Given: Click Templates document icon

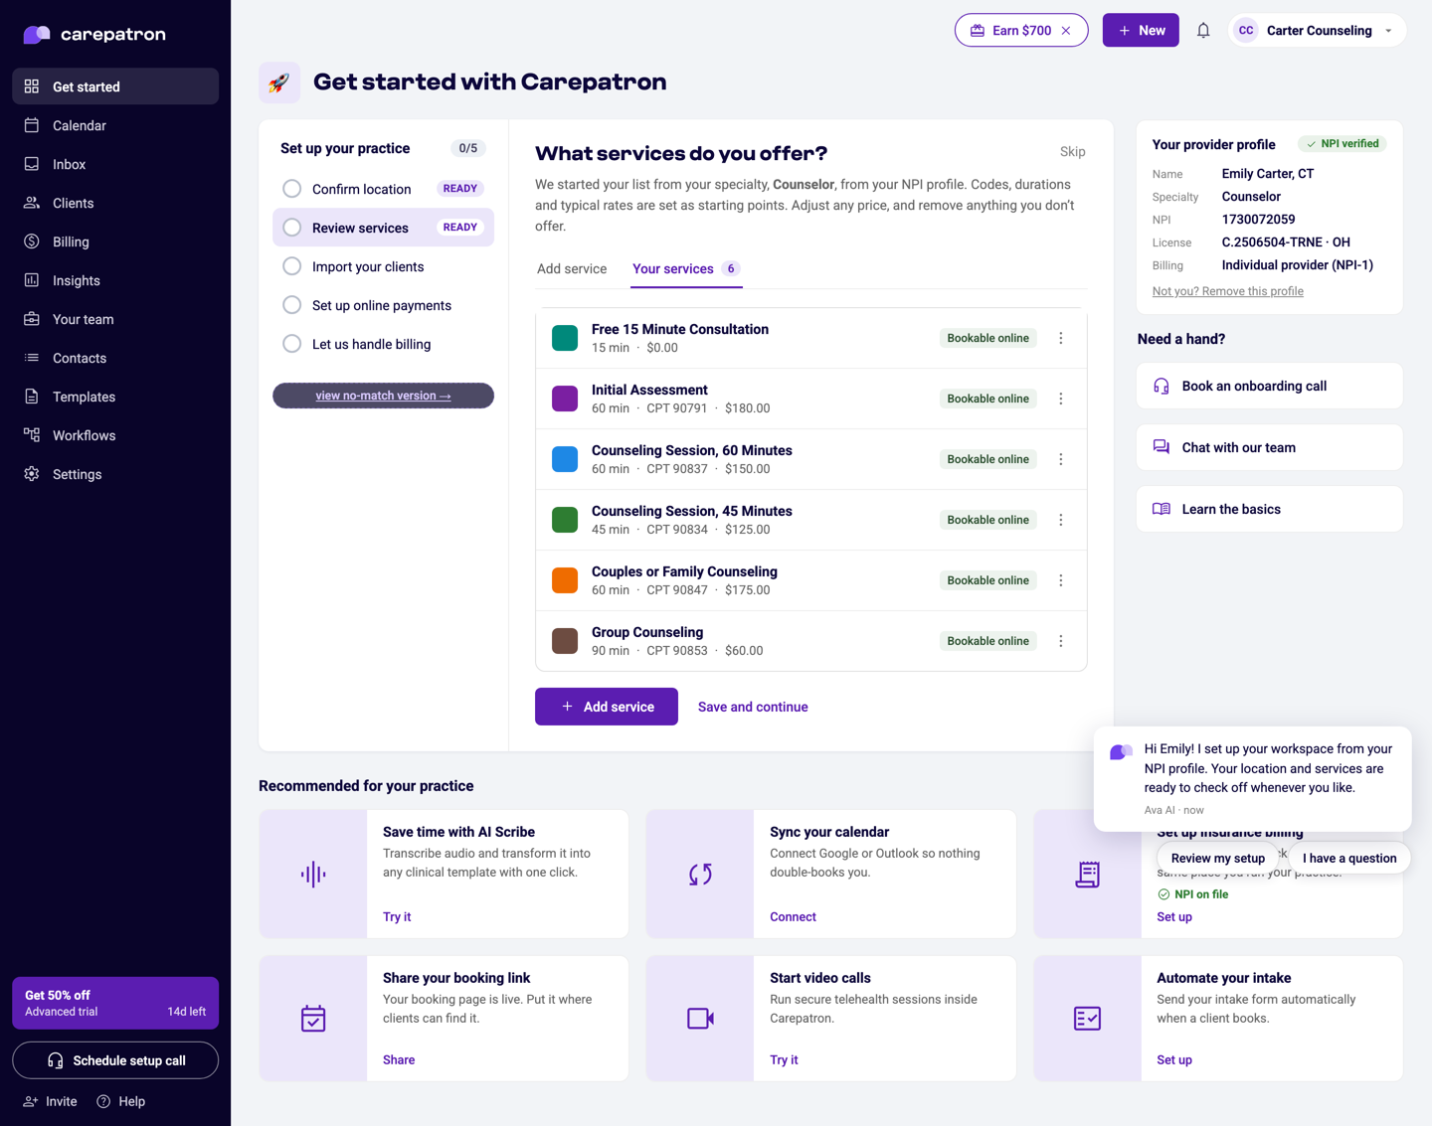Looking at the screenshot, I should click(x=32, y=397).
